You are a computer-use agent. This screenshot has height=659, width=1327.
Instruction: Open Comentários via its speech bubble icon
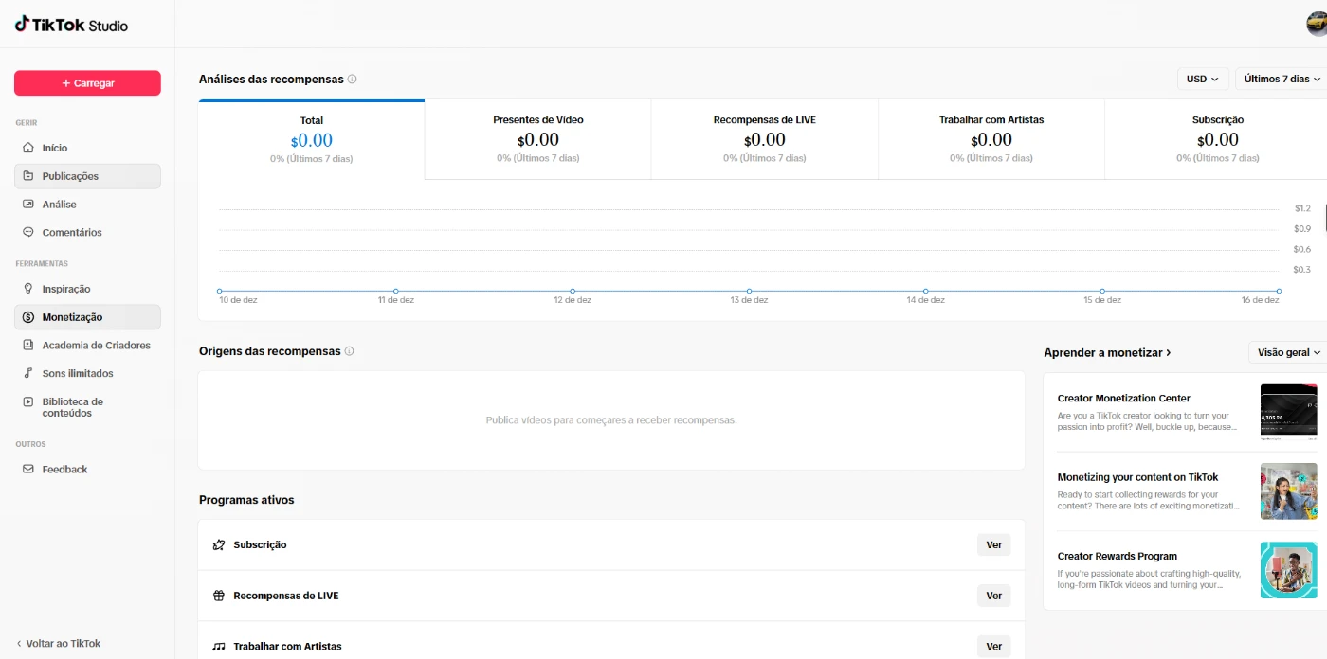click(x=28, y=233)
